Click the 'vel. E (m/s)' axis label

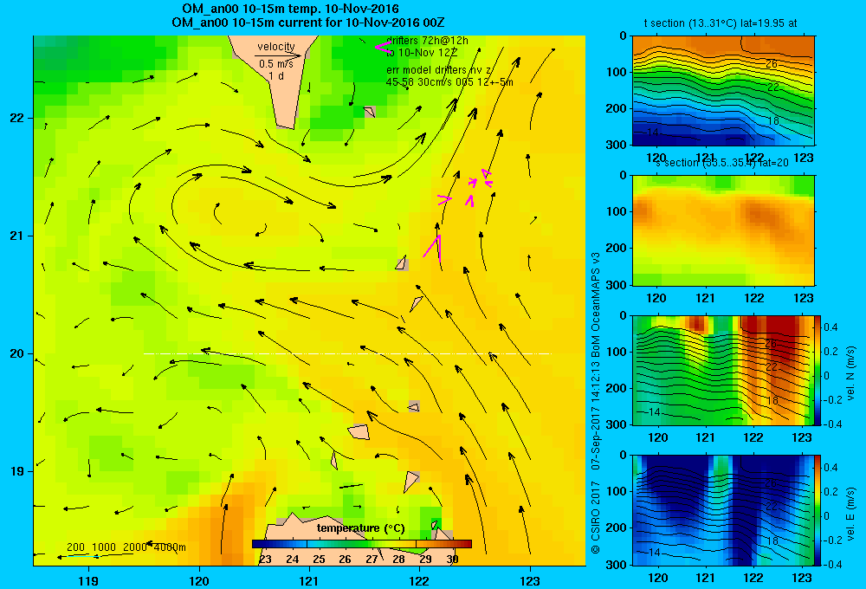(x=851, y=513)
